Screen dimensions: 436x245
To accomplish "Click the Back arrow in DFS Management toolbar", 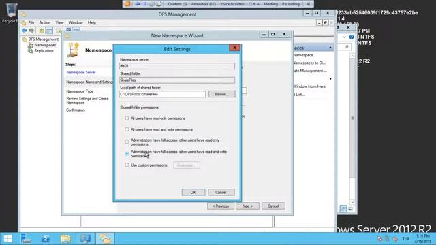I will pos(25,30).
